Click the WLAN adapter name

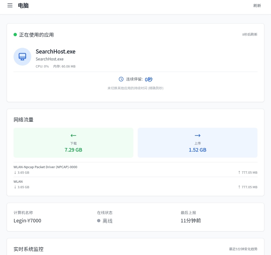(18, 181)
